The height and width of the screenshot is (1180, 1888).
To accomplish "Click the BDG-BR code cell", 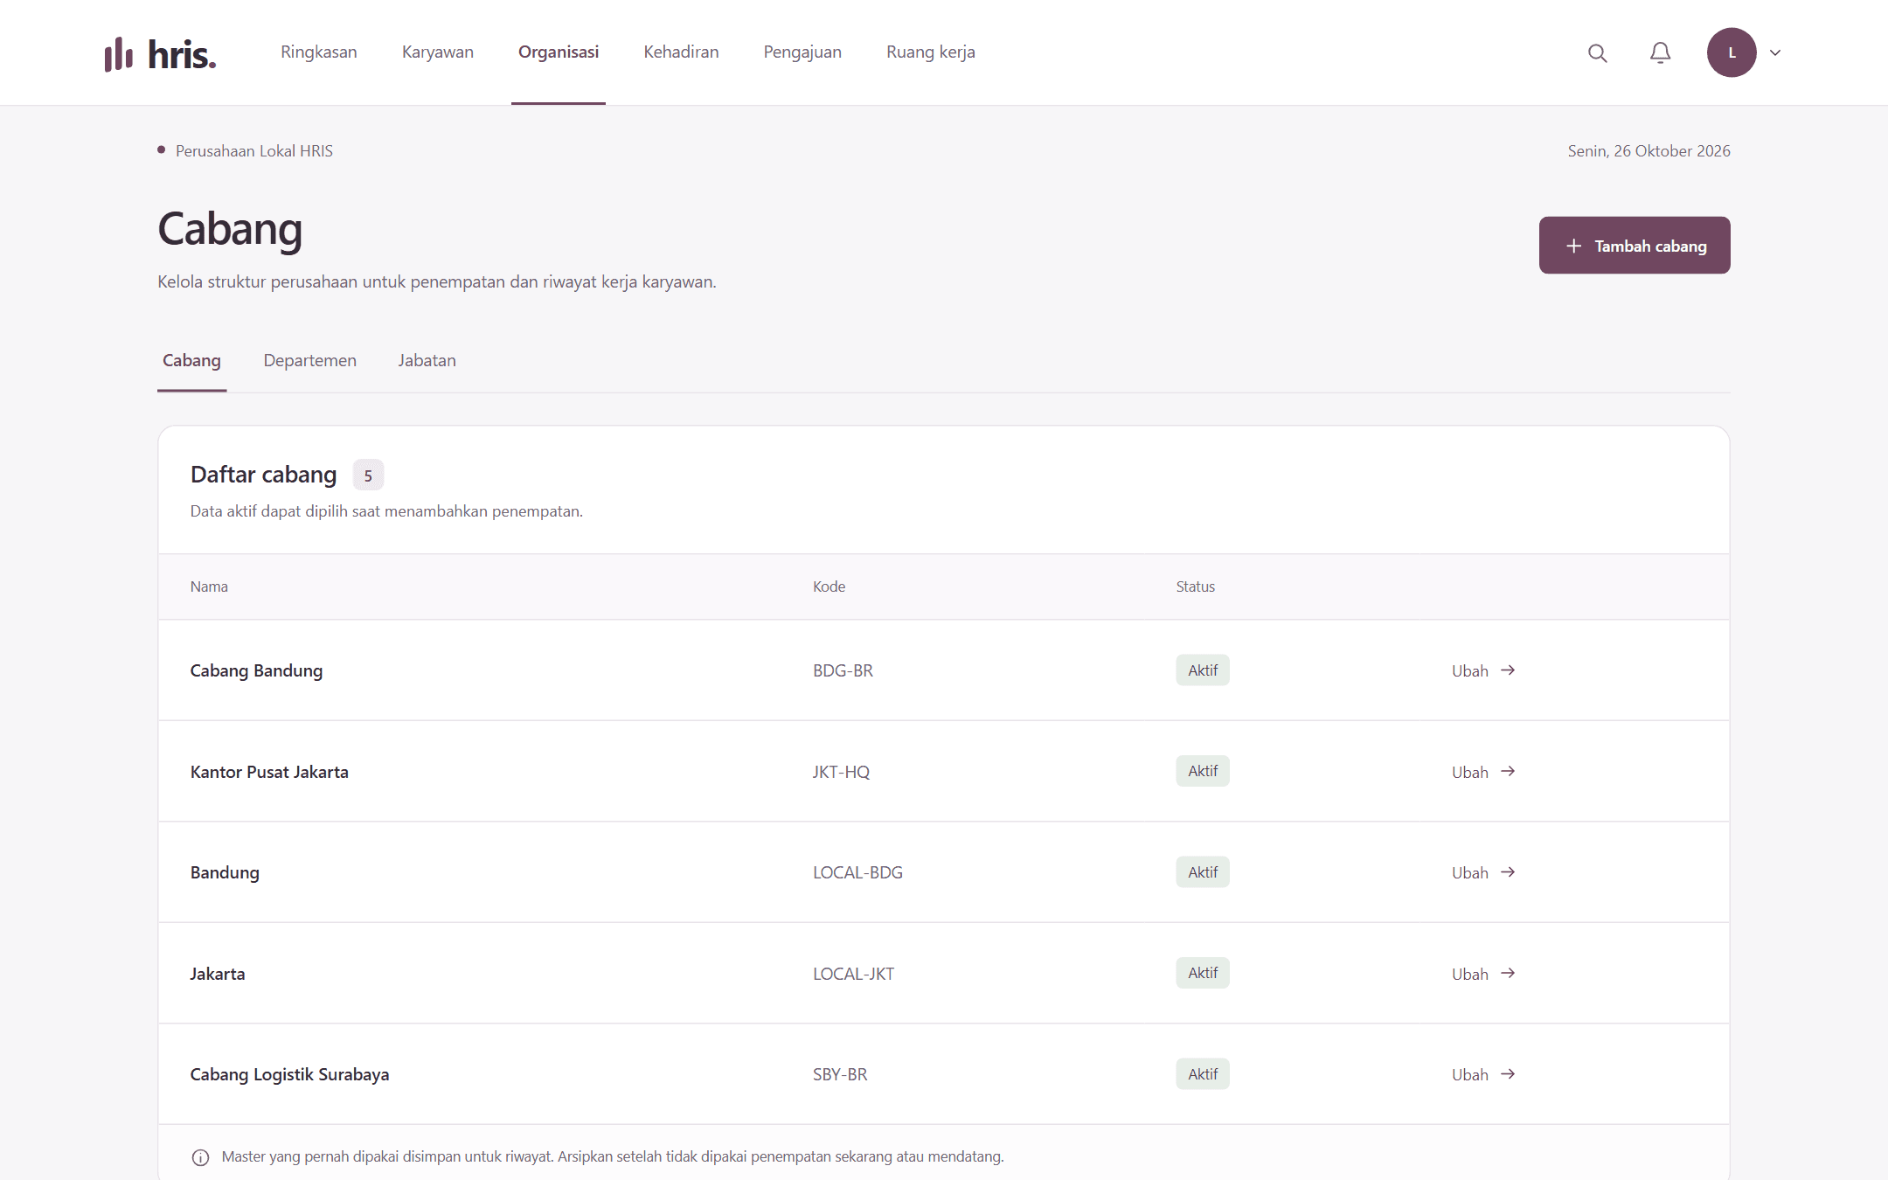I will pyautogui.click(x=843, y=670).
